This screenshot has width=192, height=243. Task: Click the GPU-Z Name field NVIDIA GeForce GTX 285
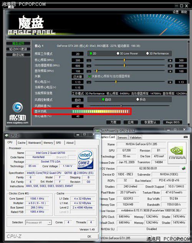tap(141, 144)
